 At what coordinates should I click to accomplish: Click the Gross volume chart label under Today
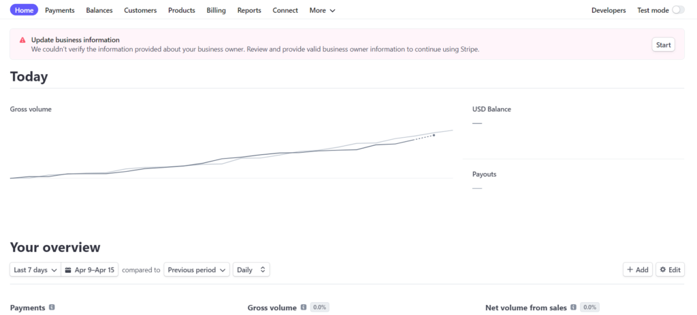(31, 109)
